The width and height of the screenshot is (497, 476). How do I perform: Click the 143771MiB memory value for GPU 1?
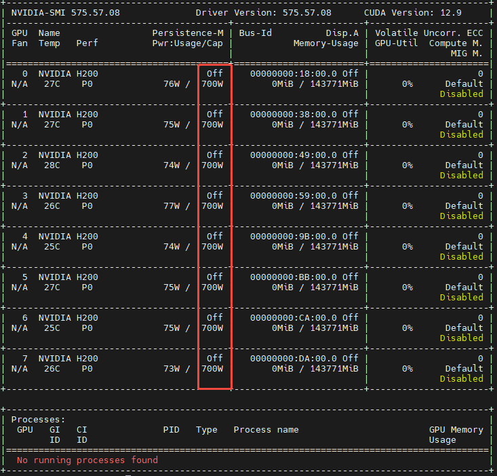[x=334, y=125]
